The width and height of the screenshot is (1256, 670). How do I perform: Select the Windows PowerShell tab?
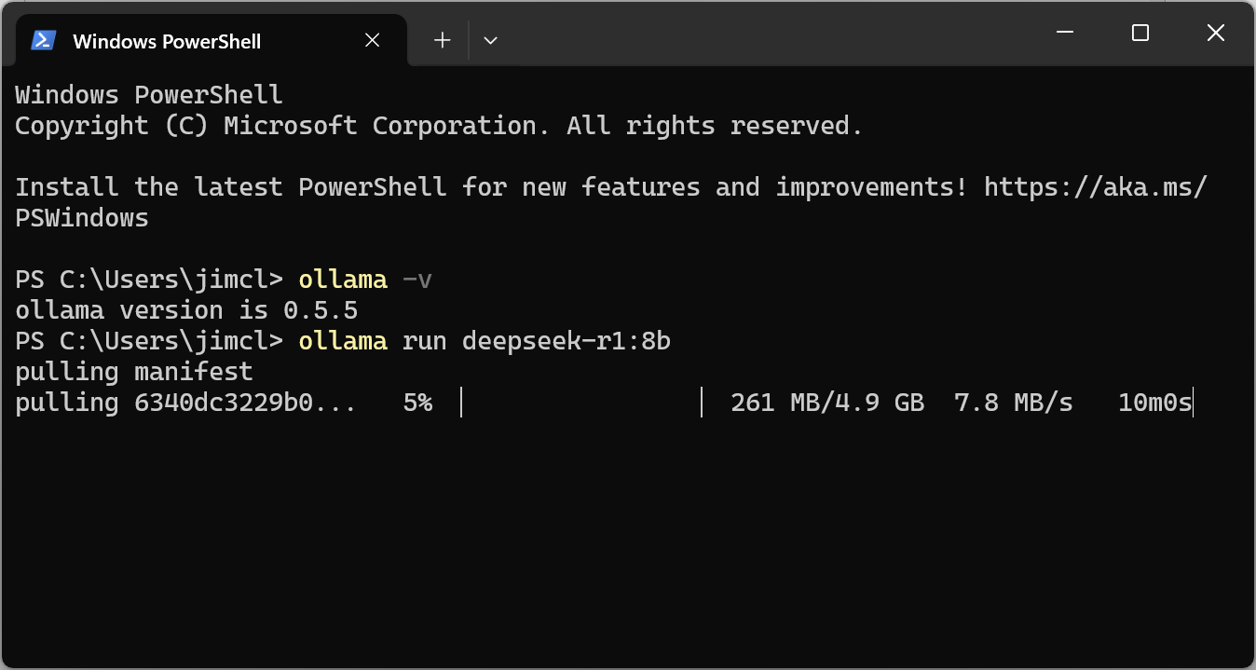coord(186,40)
